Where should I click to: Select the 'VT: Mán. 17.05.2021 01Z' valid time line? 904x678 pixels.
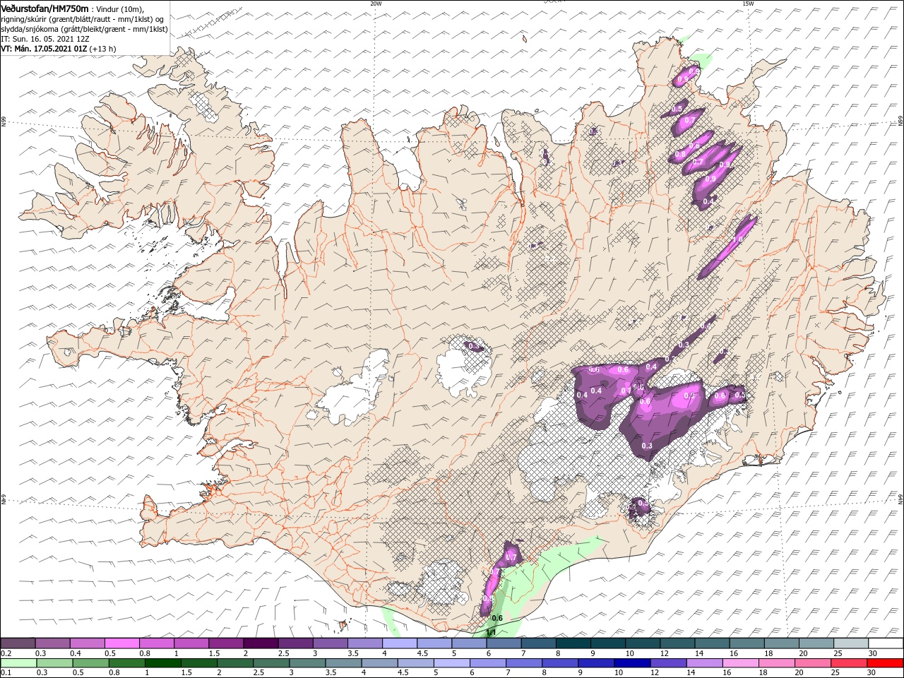click(x=44, y=49)
